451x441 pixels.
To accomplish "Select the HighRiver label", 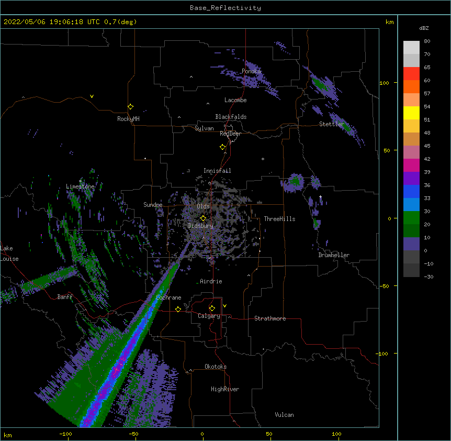I will tap(225, 389).
